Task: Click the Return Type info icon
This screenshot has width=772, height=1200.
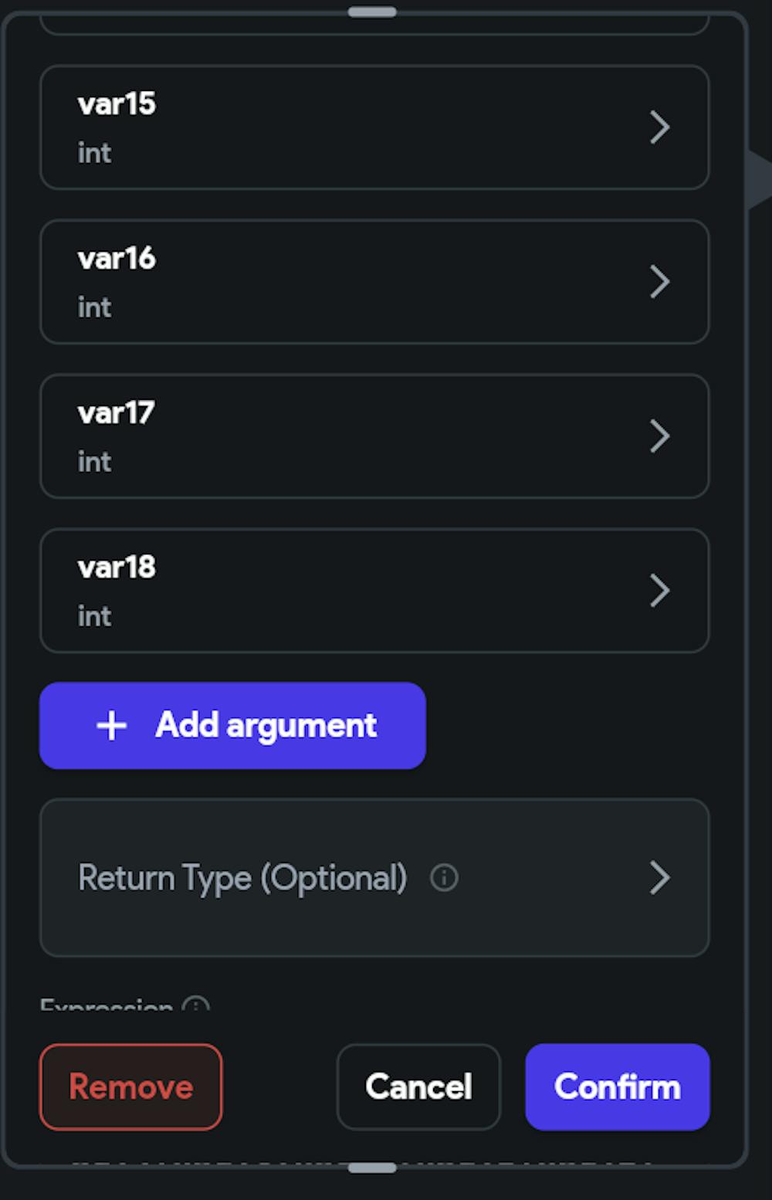Action: (444, 878)
